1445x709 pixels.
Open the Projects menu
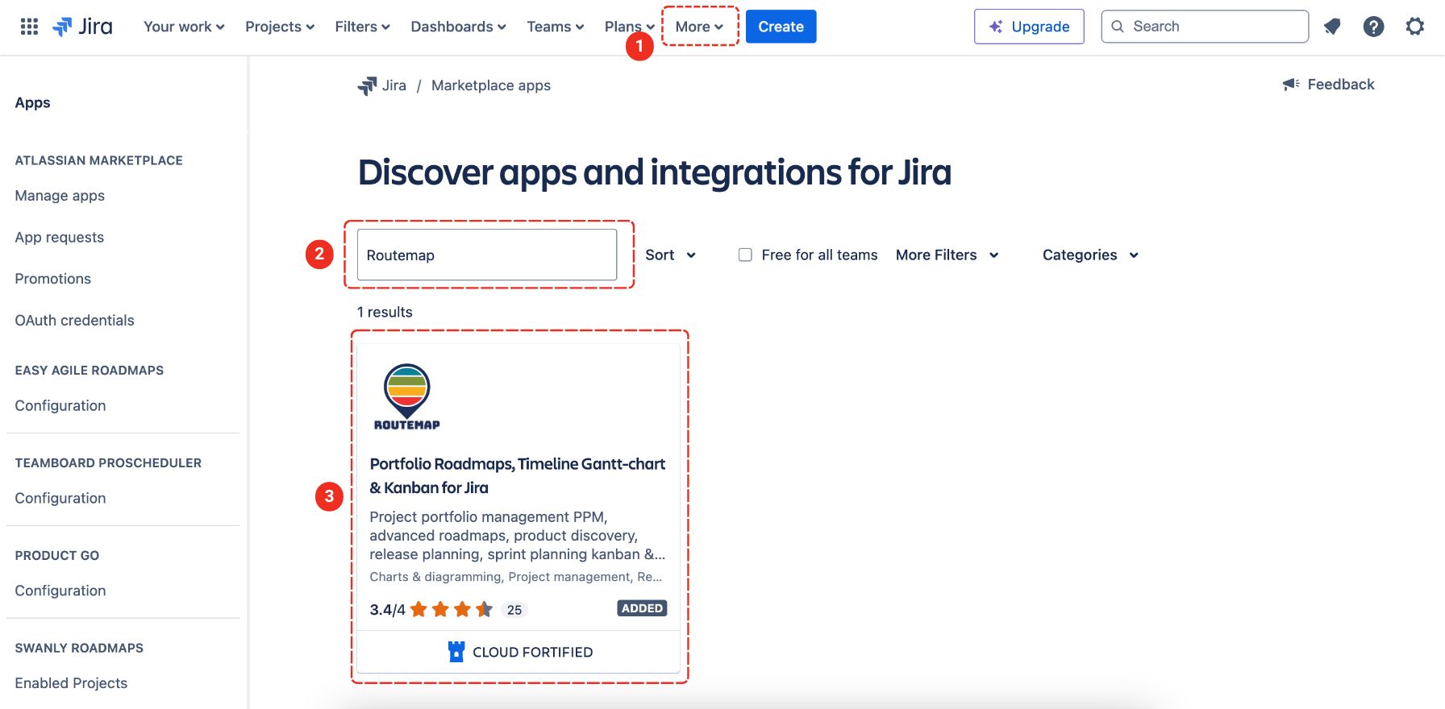coord(279,27)
